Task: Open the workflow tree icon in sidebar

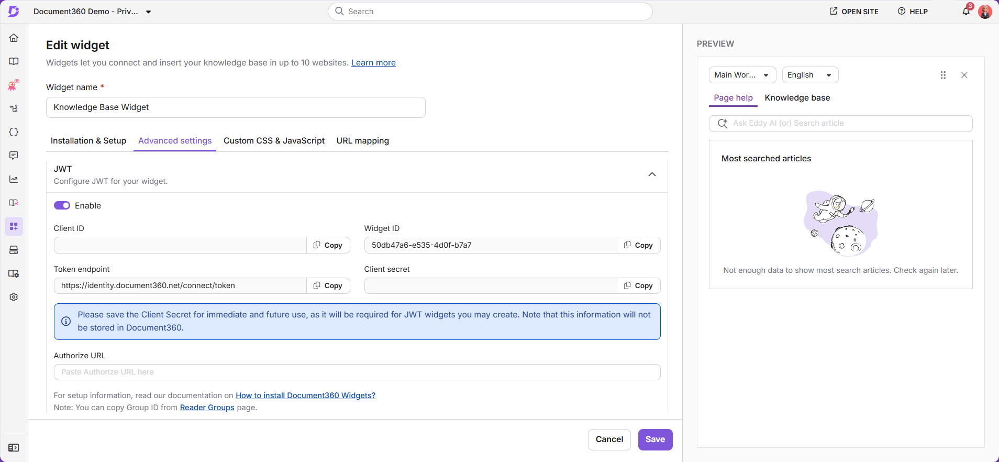Action: coord(14,108)
